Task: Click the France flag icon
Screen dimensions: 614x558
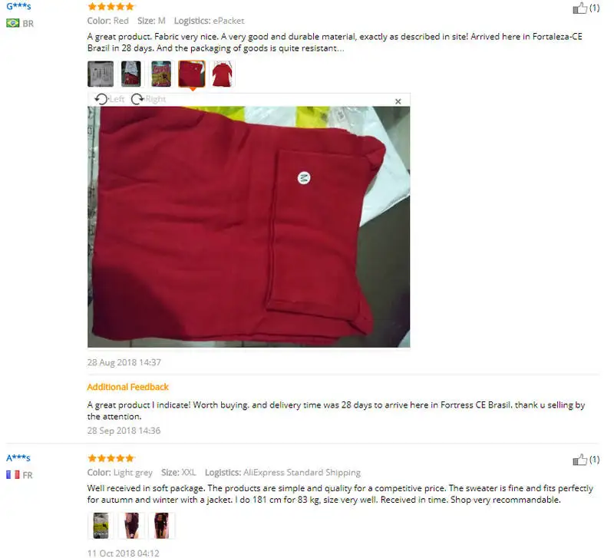Action: point(12,474)
